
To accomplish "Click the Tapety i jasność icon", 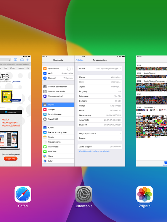I will pos(45,114).
